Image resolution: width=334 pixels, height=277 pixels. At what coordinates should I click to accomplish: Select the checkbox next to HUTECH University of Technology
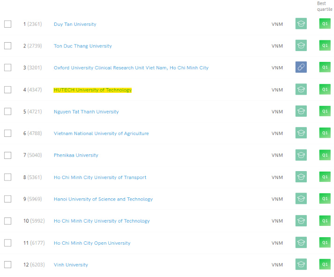tap(7, 90)
